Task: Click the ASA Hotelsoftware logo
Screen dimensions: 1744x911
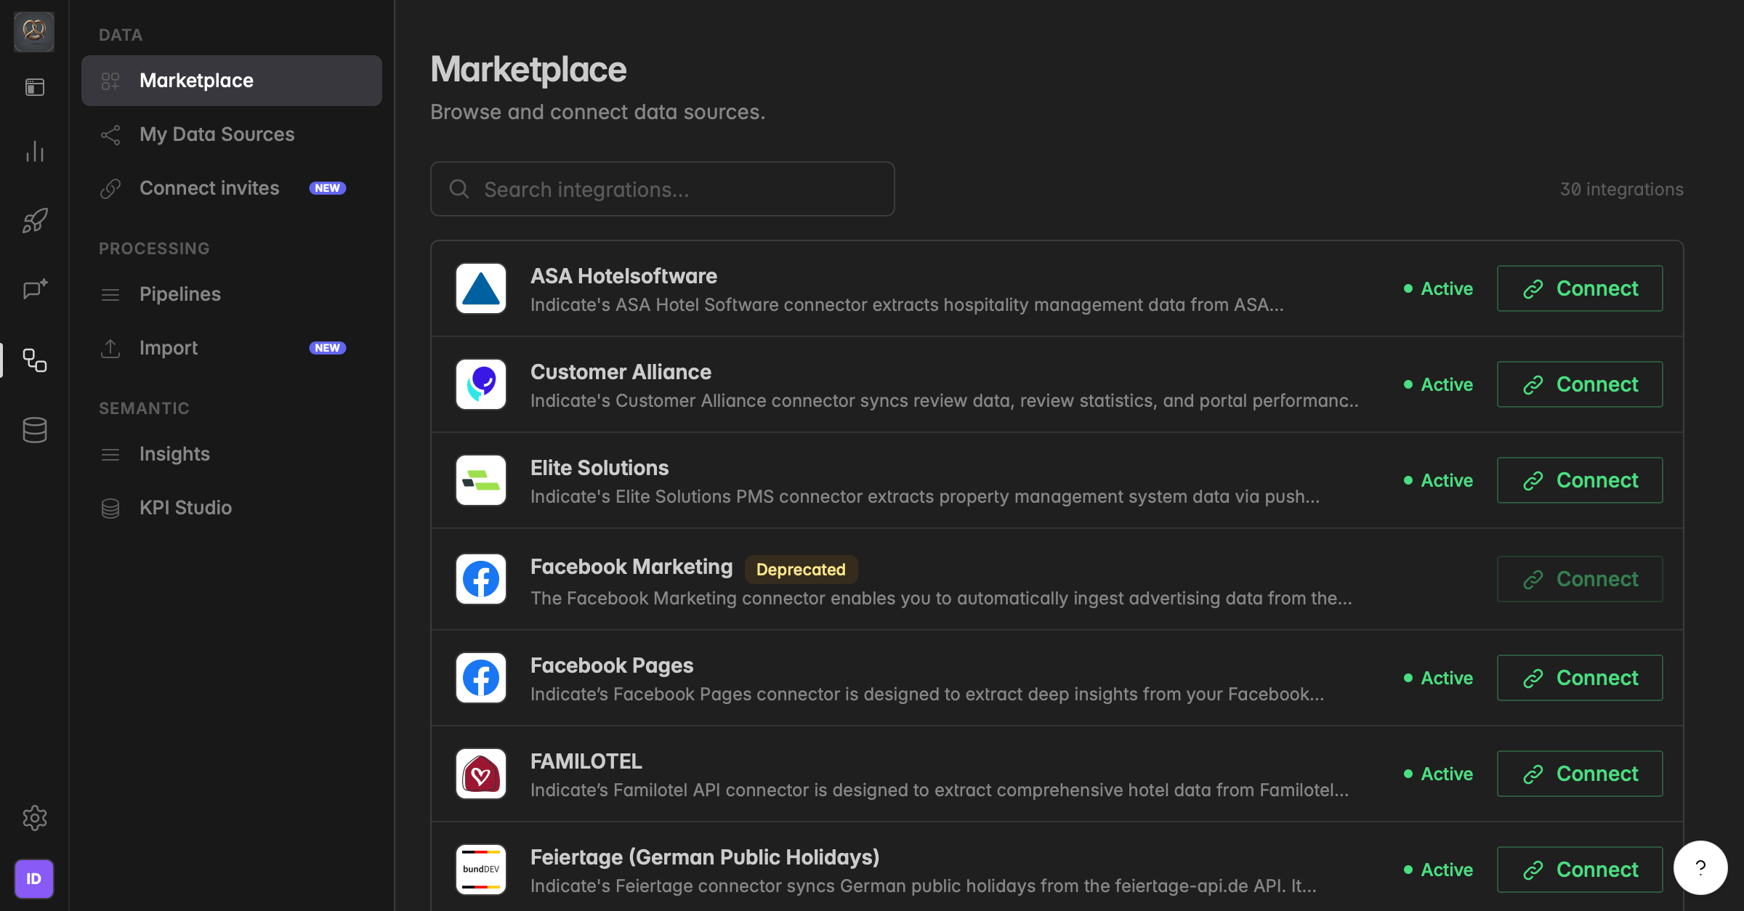Action: [481, 288]
